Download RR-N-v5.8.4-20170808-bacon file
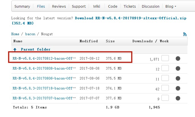Viewport: 195px width, 117px height. point(44,68)
